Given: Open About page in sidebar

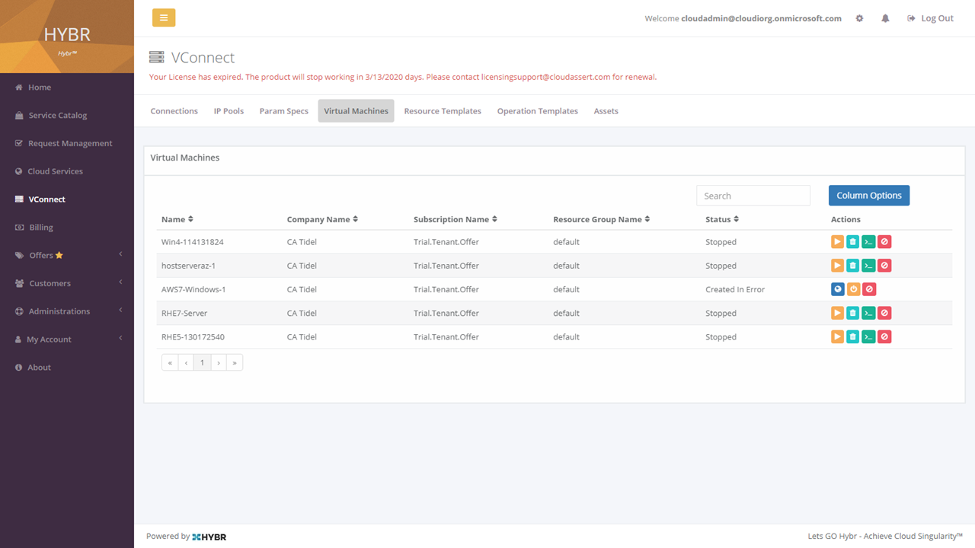Looking at the screenshot, I should (x=67, y=368).
